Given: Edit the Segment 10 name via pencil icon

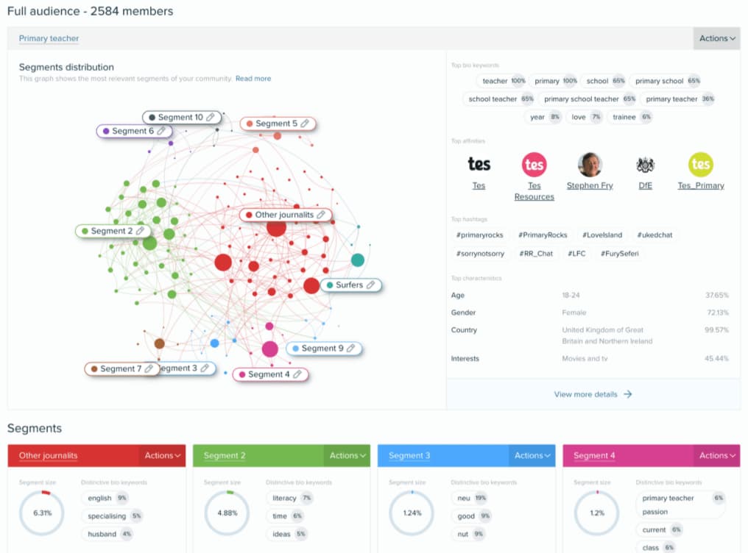Looking at the screenshot, I should [211, 117].
